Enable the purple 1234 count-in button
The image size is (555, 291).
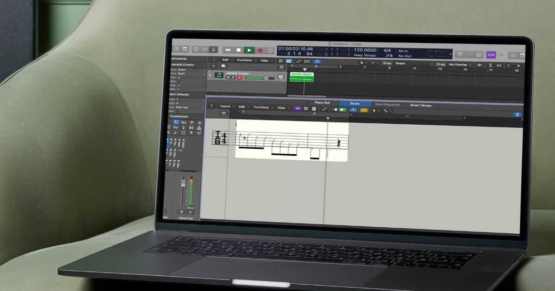pyautogui.click(x=491, y=55)
